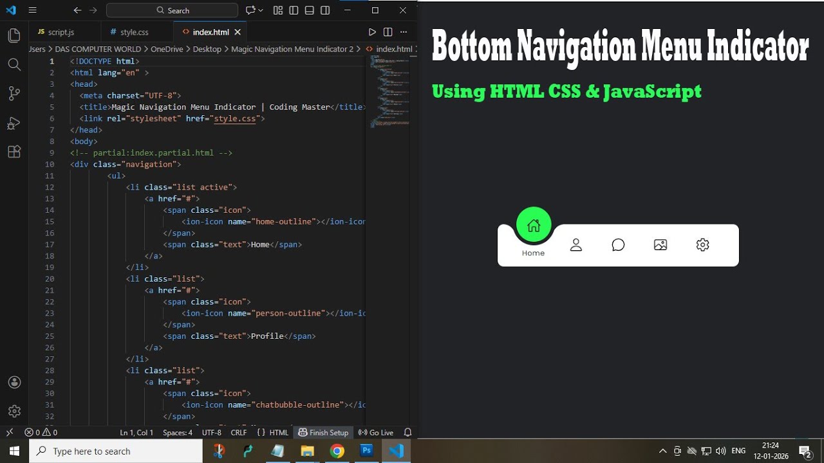The image size is (824, 463).
Task: Open the Copilot chat icon
Action: [250, 10]
